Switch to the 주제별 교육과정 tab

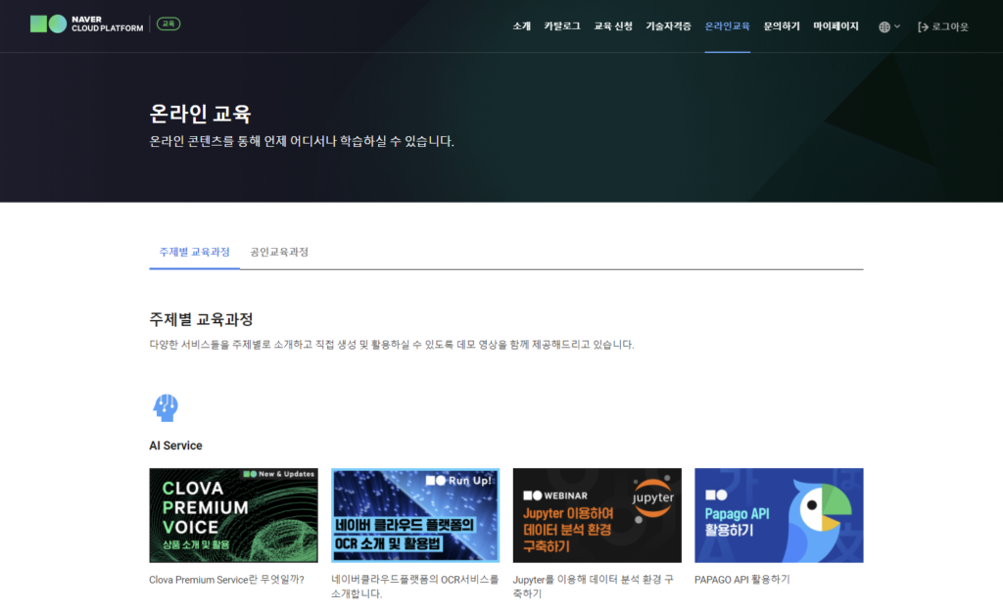pyautogui.click(x=195, y=252)
